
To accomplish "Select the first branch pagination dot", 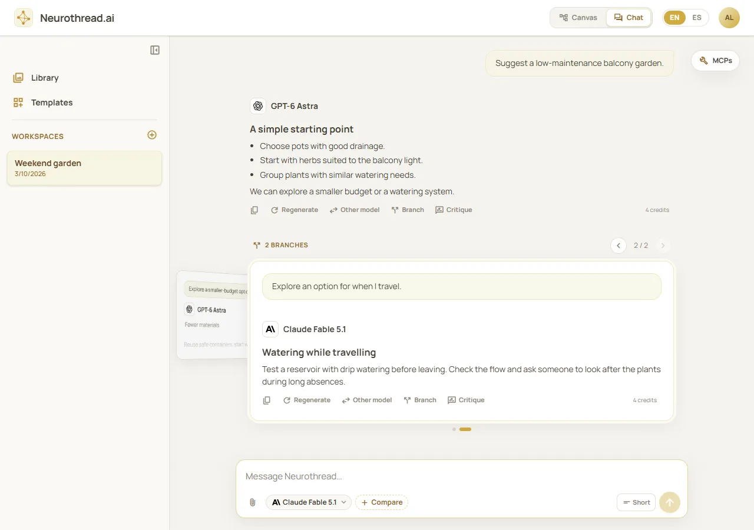I will tap(454, 429).
